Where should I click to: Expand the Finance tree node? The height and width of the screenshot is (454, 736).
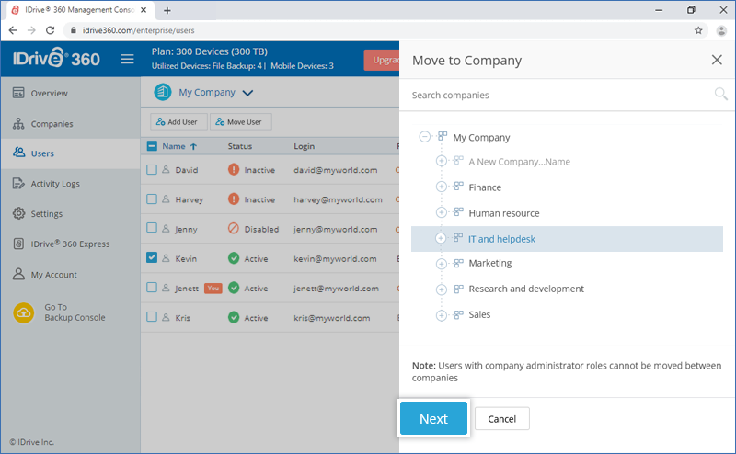click(x=441, y=187)
